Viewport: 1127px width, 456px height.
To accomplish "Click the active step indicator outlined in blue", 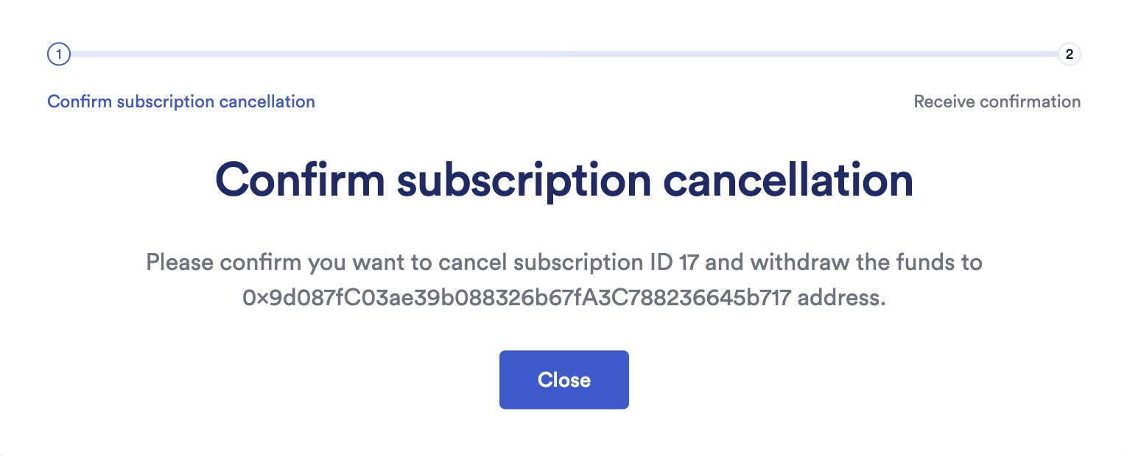I will pyautogui.click(x=59, y=54).
